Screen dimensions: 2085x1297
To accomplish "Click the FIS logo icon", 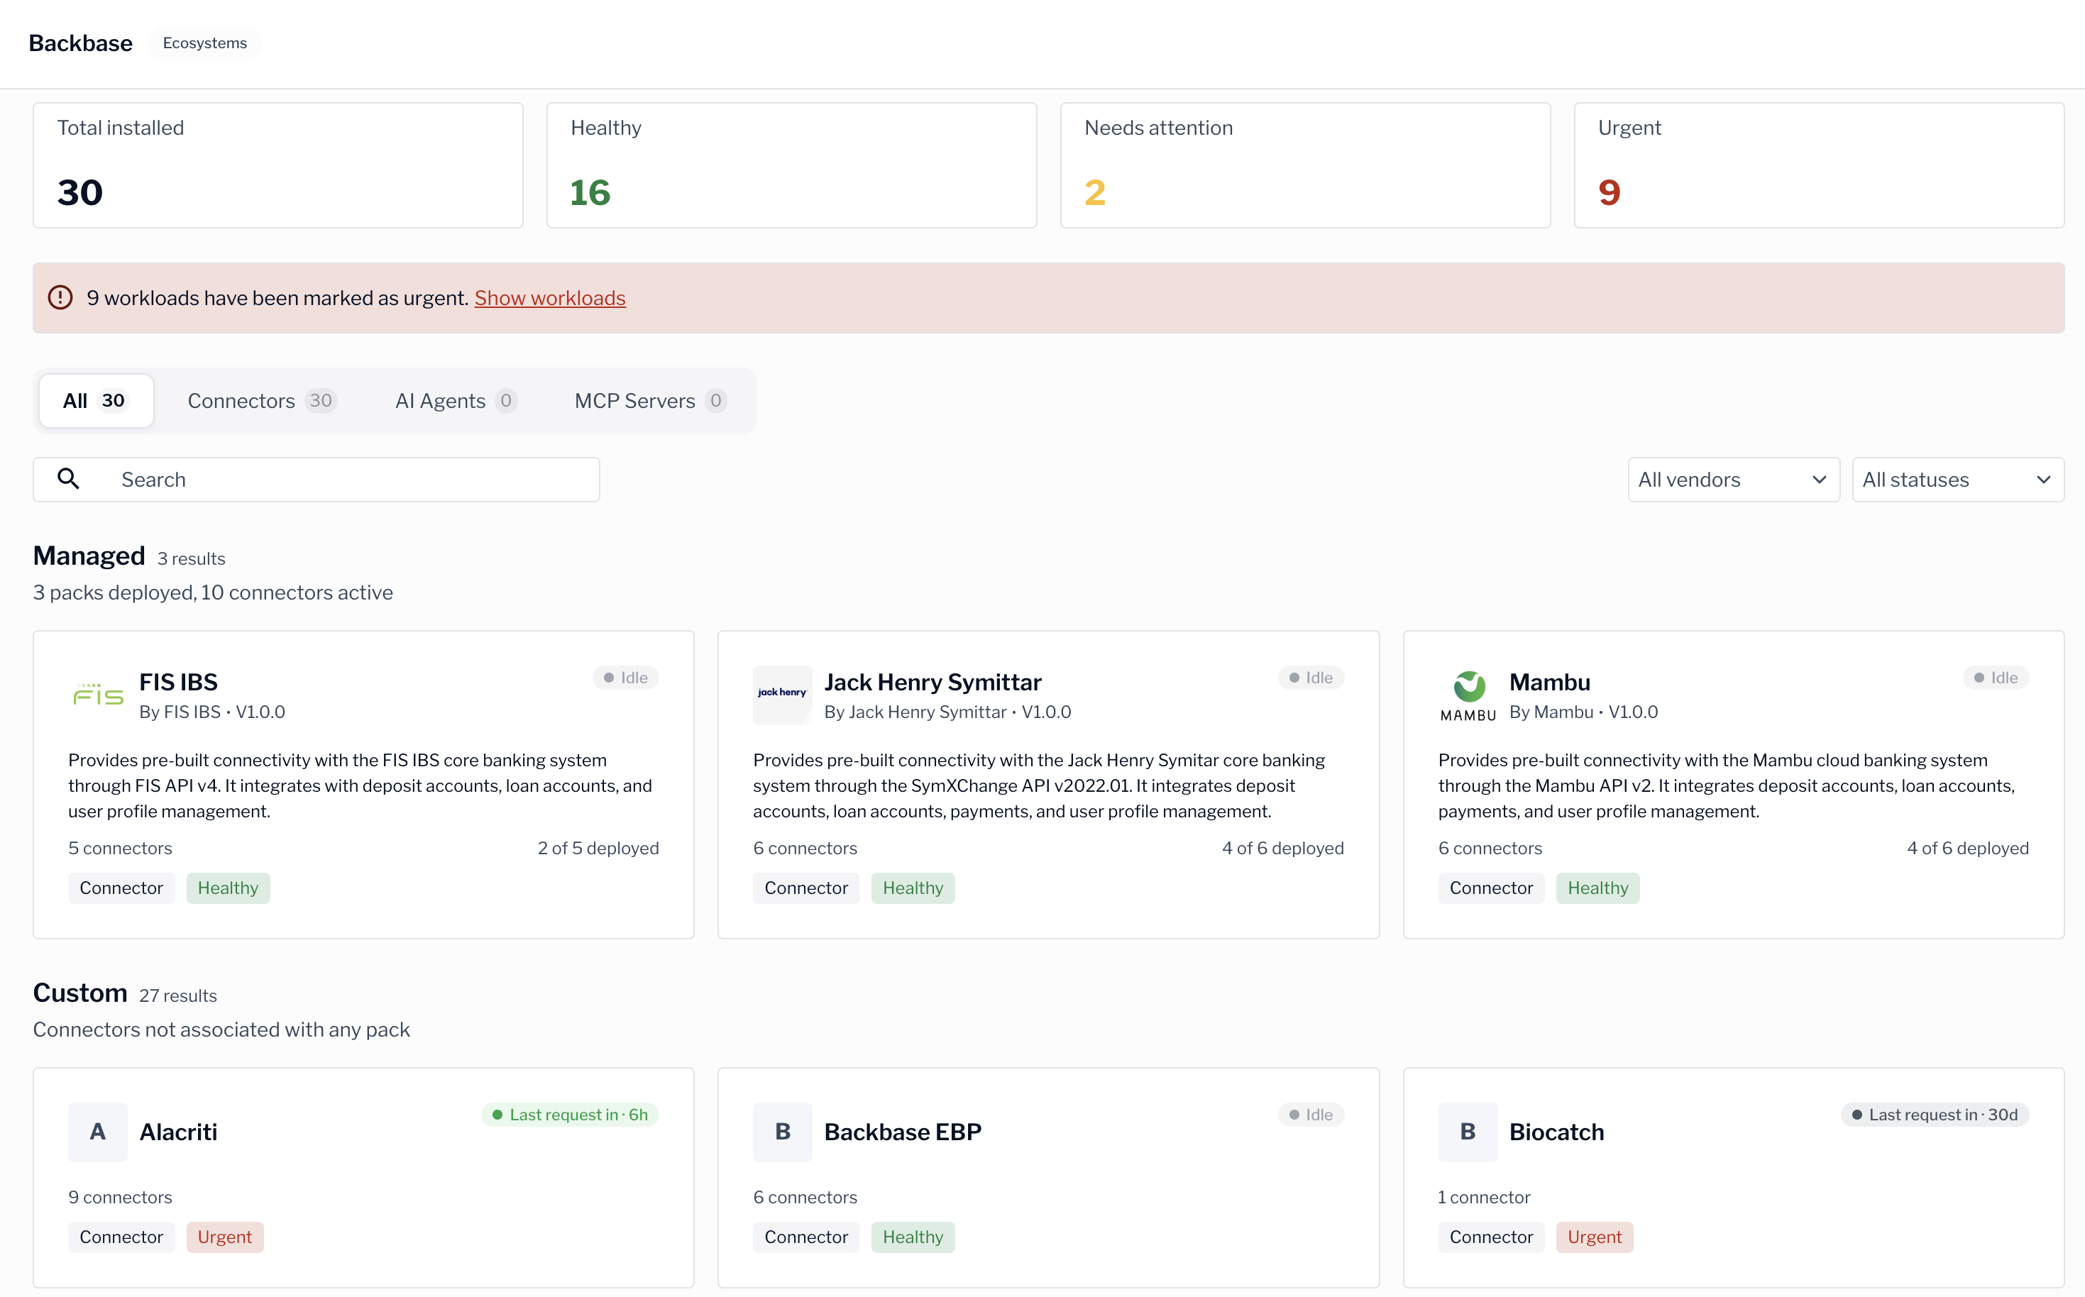I will (x=98, y=695).
